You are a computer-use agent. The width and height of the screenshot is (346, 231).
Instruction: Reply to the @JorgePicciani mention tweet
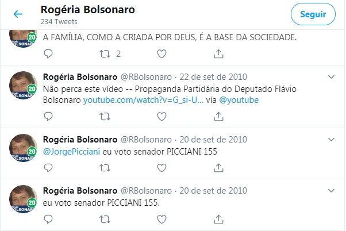click(x=48, y=168)
